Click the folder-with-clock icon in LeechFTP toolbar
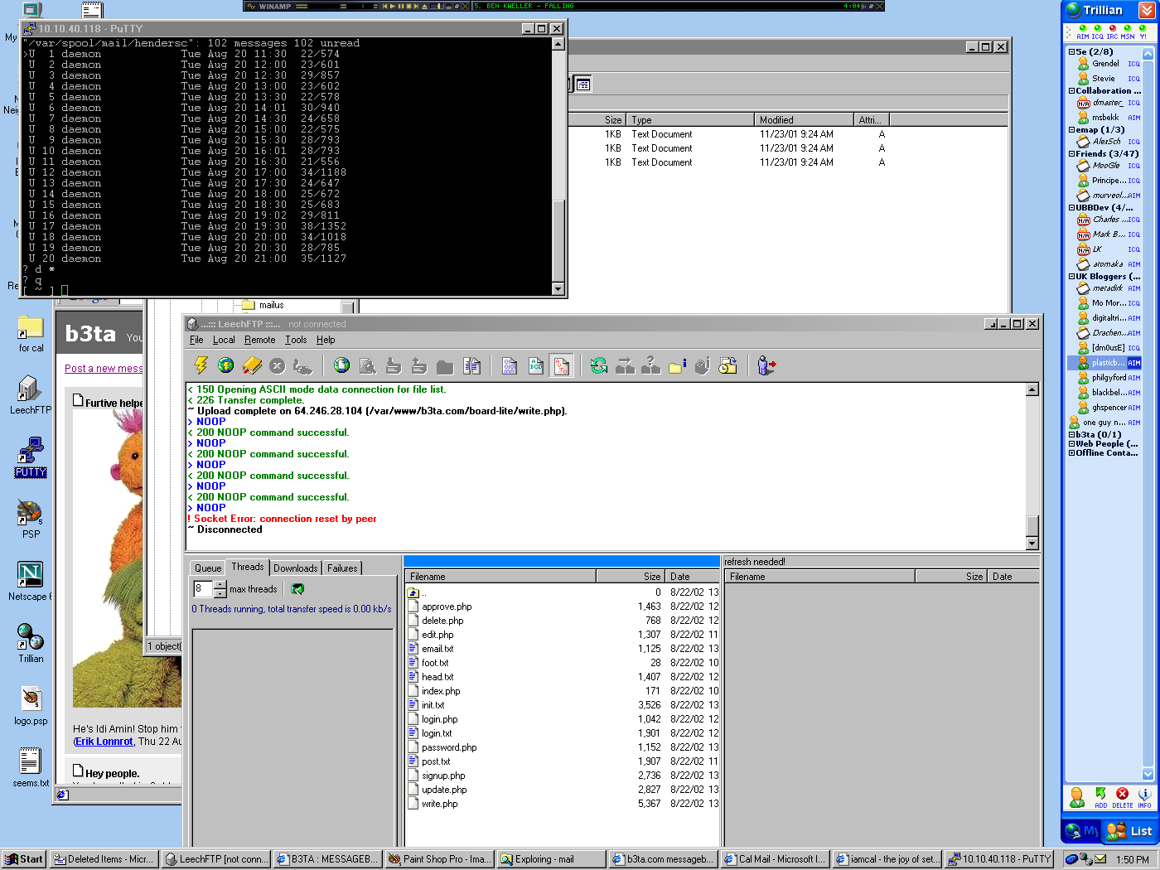This screenshot has height=870, width=1160. point(727,365)
